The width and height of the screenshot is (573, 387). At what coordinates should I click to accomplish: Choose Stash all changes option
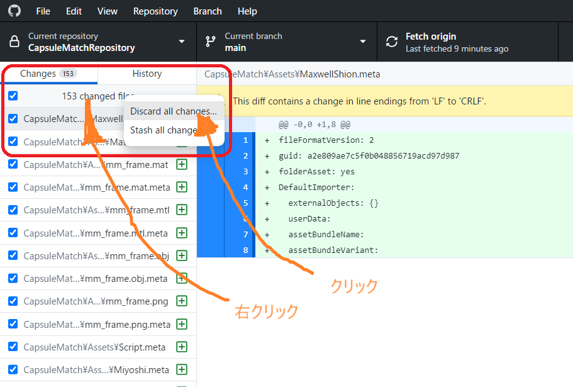[x=165, y=131]
